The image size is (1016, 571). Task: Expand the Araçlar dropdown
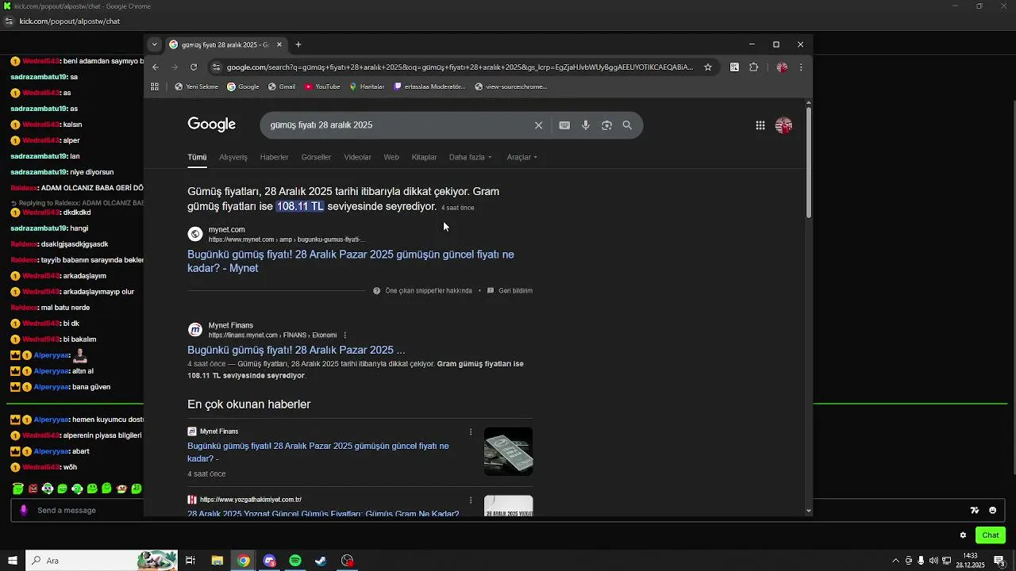[522, 157]
